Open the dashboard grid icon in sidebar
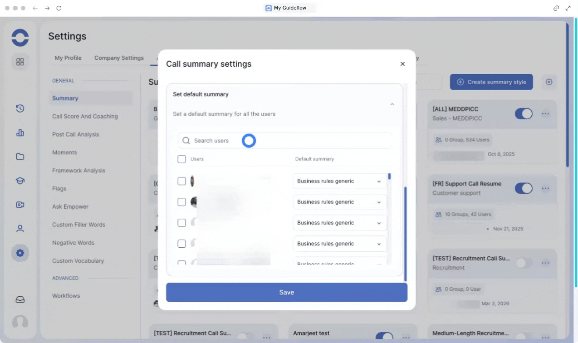The image size is (578, 343). [20, 62]
